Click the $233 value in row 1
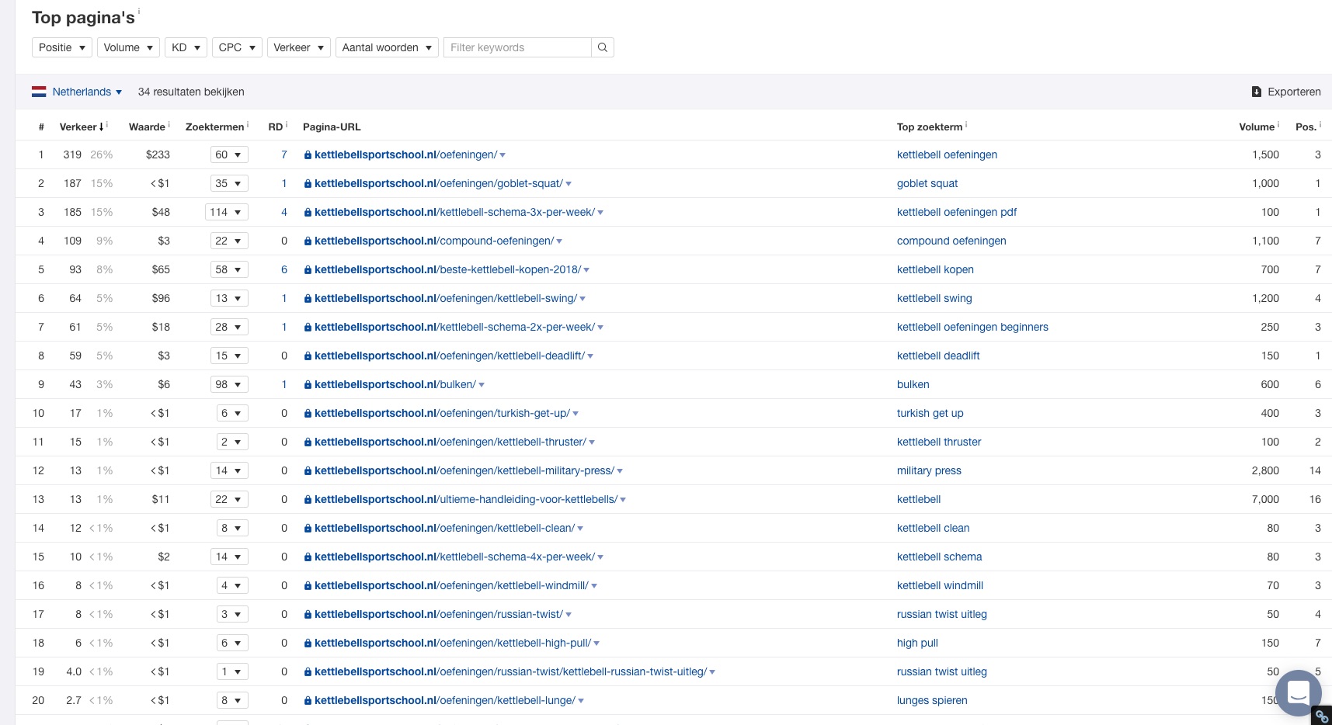This screenshot has width=1332, height=725. click(x=158, y=154)
